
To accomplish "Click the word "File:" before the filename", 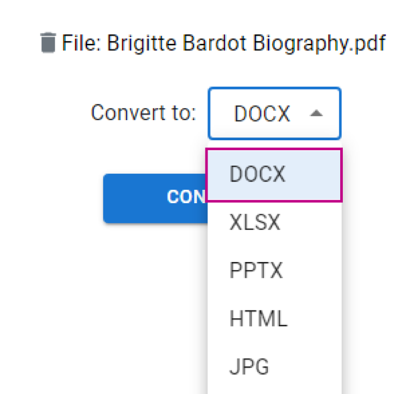I will tap(82, 43).
